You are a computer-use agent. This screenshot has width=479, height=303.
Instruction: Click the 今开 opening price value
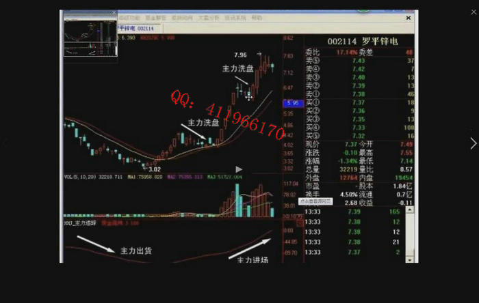coord(406,144)
